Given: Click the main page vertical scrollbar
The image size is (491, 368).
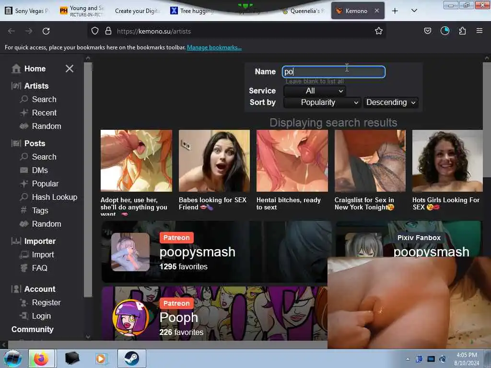Looking at the screenshot, I should (487, 119).
